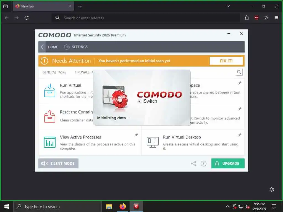Click the Comodo share icon
The image size is (283, 212).
pos(194,163)
